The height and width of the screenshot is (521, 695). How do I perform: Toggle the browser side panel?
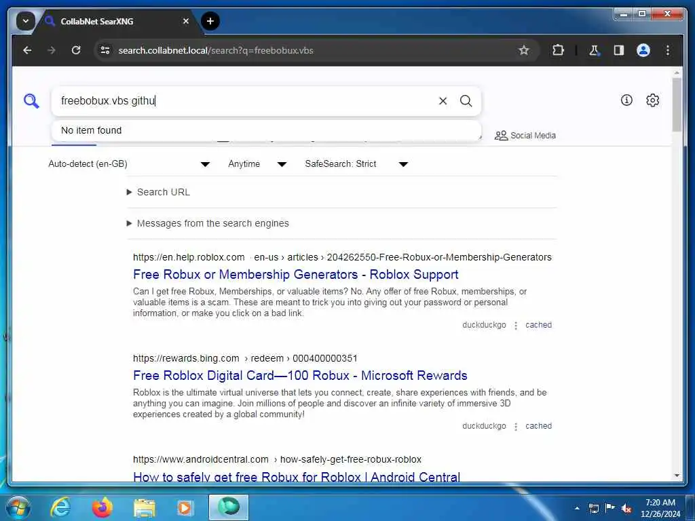619,50
